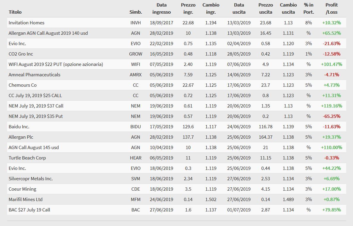Click the -21.63% loss value
Image resolution: width=353 pixels, height=226 pixels.
[x=331, y=44]
